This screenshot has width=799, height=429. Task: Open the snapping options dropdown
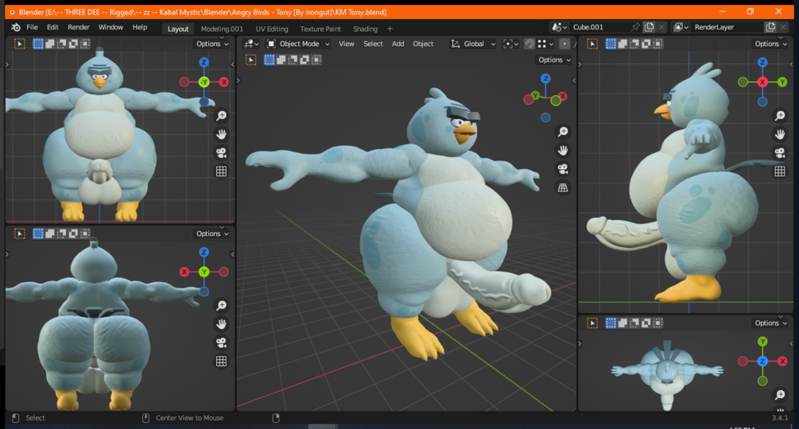tap(545, 44)
